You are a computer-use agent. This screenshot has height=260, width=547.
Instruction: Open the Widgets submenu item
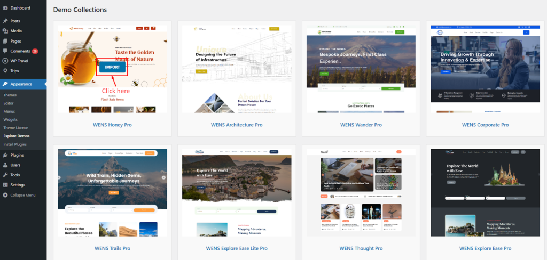(11, 119)
